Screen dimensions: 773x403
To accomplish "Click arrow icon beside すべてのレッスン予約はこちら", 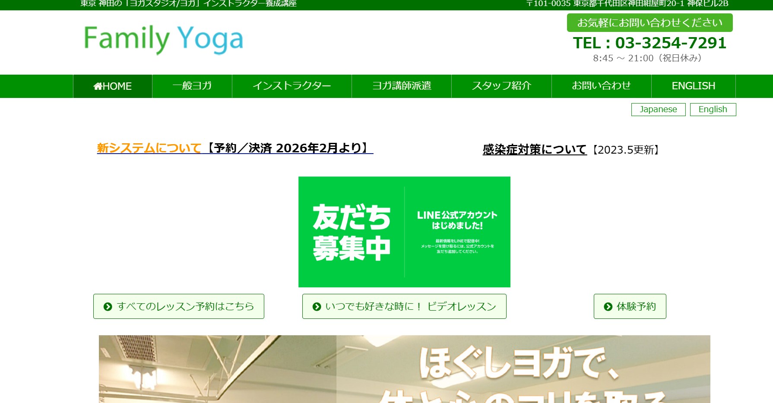I will coord(108,307).
